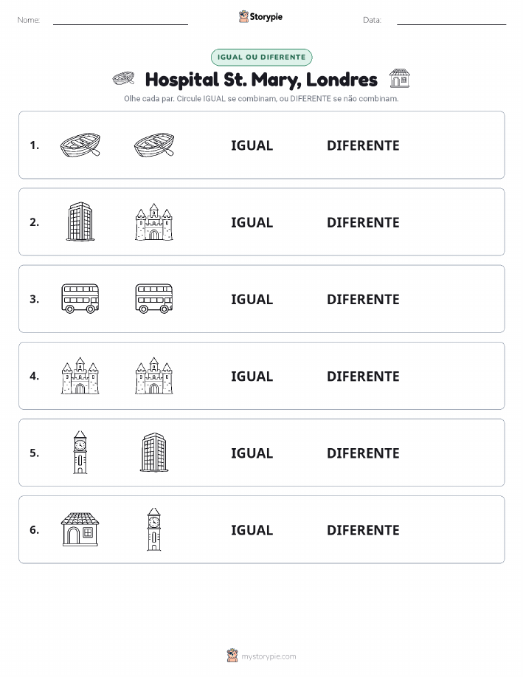Click the house icon in row 6
This screenshot has width=523, height=677.
pos(80,529)
